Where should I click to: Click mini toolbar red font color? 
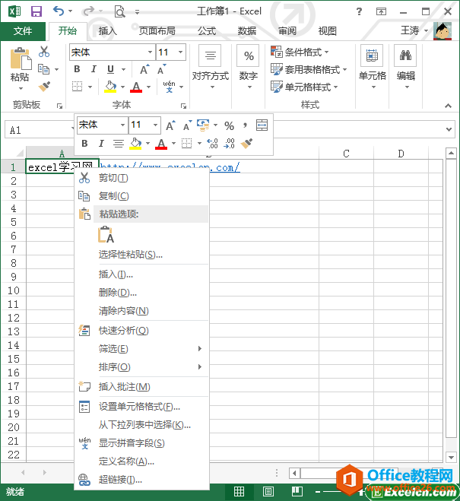161,144
